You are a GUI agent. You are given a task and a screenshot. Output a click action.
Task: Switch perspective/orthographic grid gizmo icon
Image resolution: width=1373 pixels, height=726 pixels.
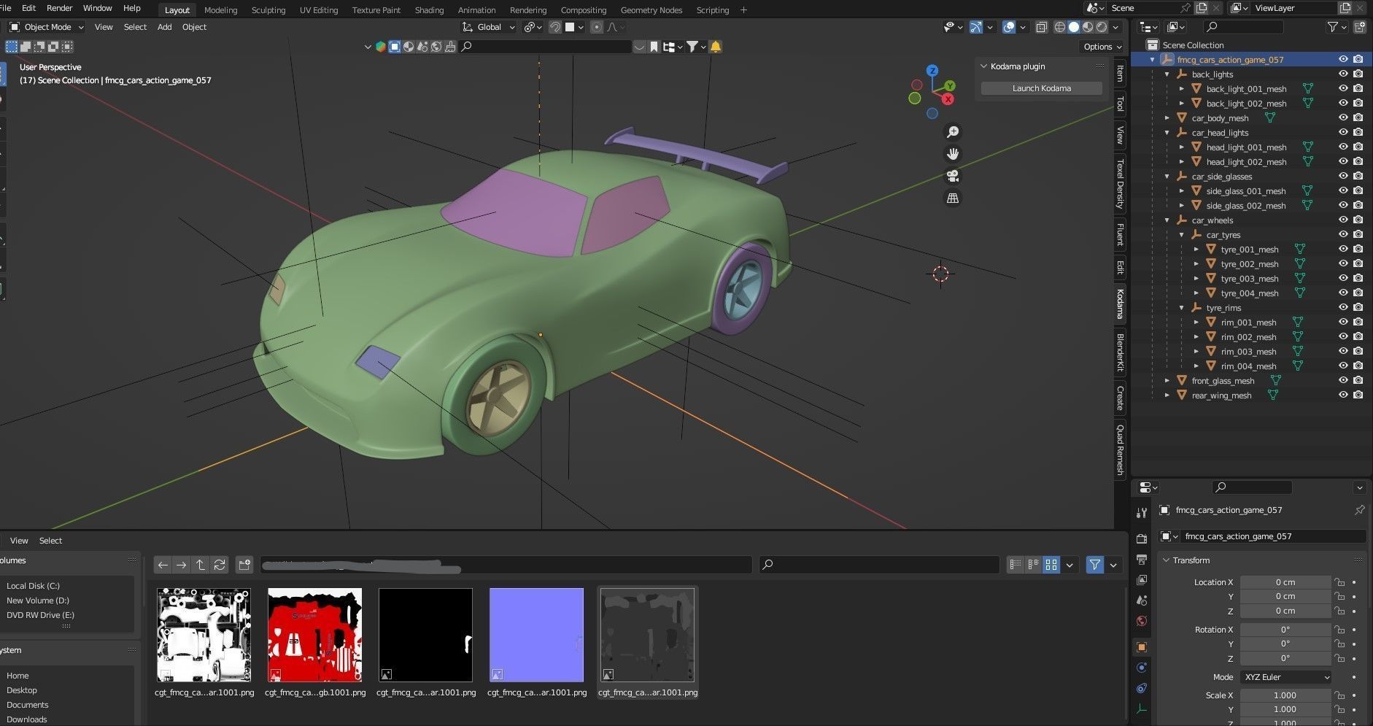[x=953, y=198]
